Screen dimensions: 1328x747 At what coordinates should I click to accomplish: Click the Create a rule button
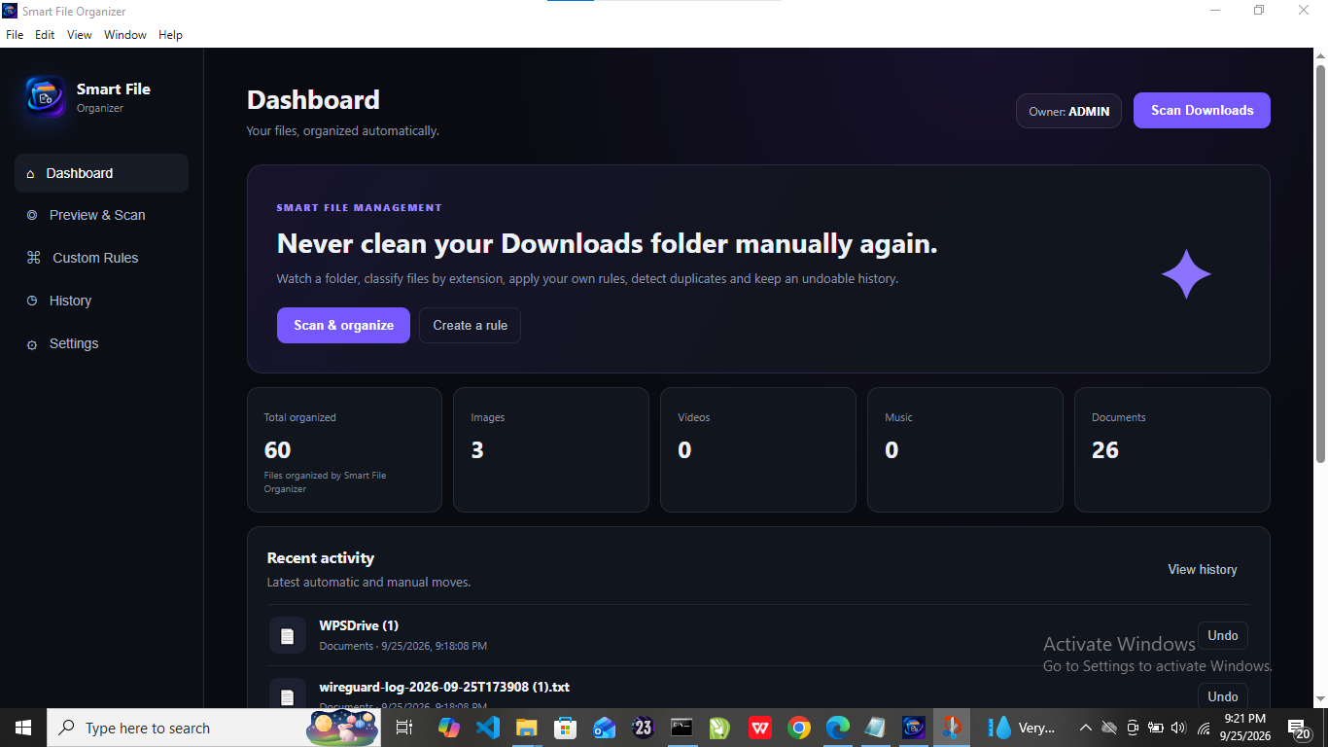470,326
